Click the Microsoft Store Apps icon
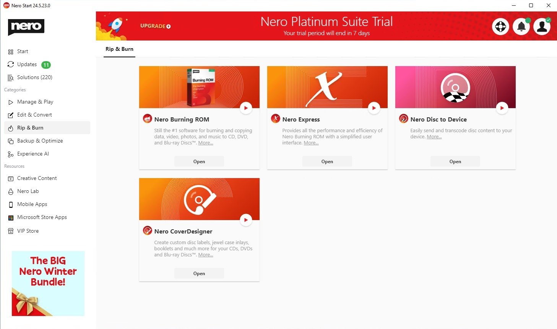The width and height of the screenshot is (557, 329). pos(11,218)
